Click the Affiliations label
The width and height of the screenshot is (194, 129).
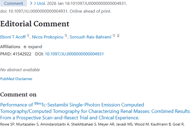point(10,47)
